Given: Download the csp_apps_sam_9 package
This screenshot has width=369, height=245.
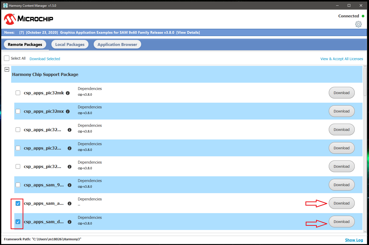Looking at the screenshot, I should pos(341,185).
